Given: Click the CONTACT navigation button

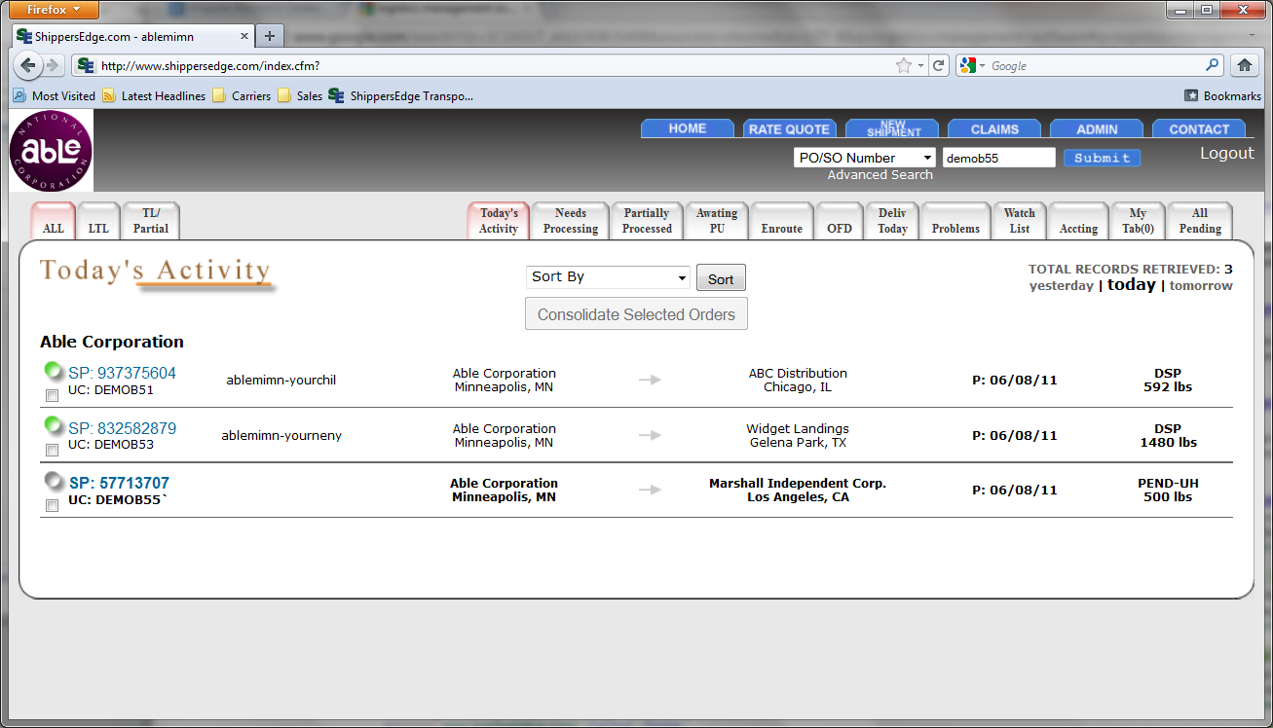Looking at the screenshot, I should 1199,128.
